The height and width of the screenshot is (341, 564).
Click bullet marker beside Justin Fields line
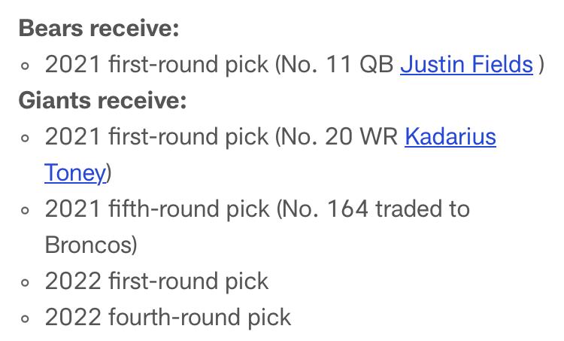[x=25, y=66]
